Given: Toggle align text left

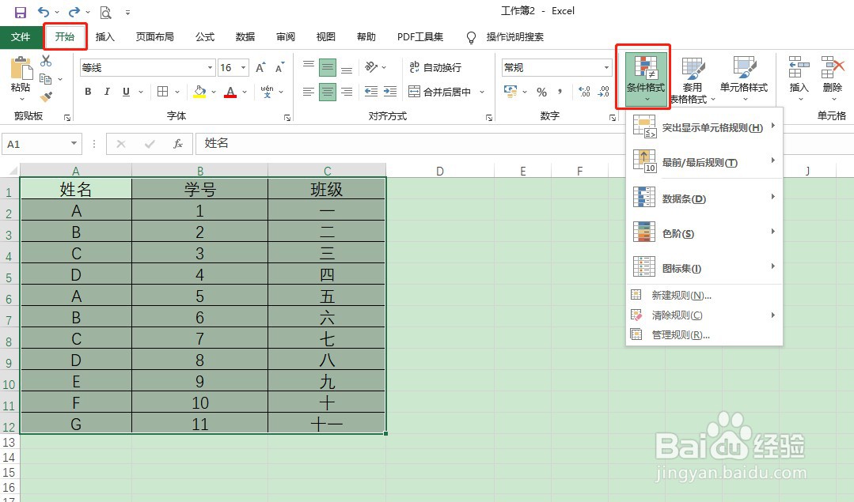Looking at the screenshot, I should pyautogui.click(x=308, y=92).
